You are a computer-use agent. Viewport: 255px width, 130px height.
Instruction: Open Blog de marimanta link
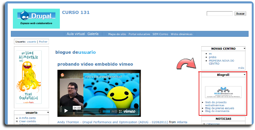click(x=217, y=111)
